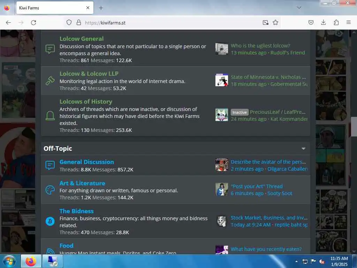Select the Kiwi Farms browser tab
The height and width of the screenshot is (268, 357).
click(55, 8)
